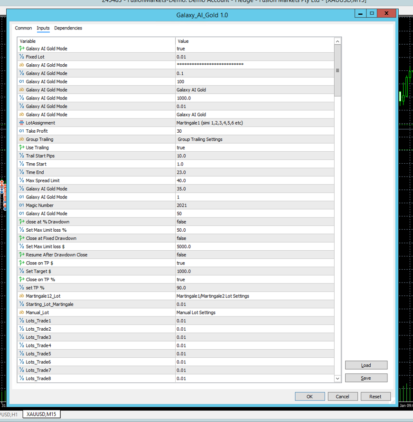The width and height of the screenshot is (413, 422).
Task: Edit Set Max Limit loss $ value 5000.0
Action: coord(255,246)
